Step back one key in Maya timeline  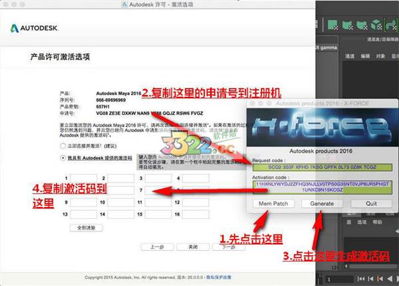click(x=380, y=279)
